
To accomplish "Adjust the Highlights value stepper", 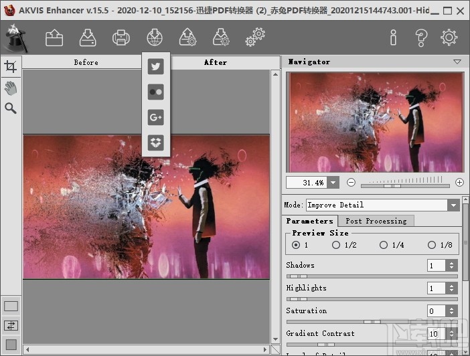I will coord(451,288).
